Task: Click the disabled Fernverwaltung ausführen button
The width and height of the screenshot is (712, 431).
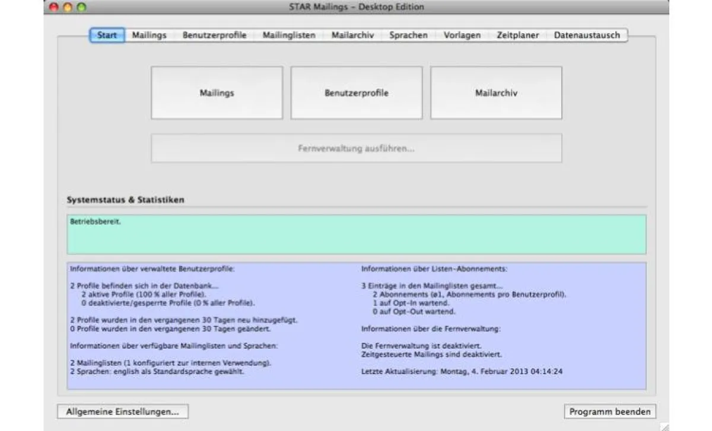Action: tap(356, 148)
